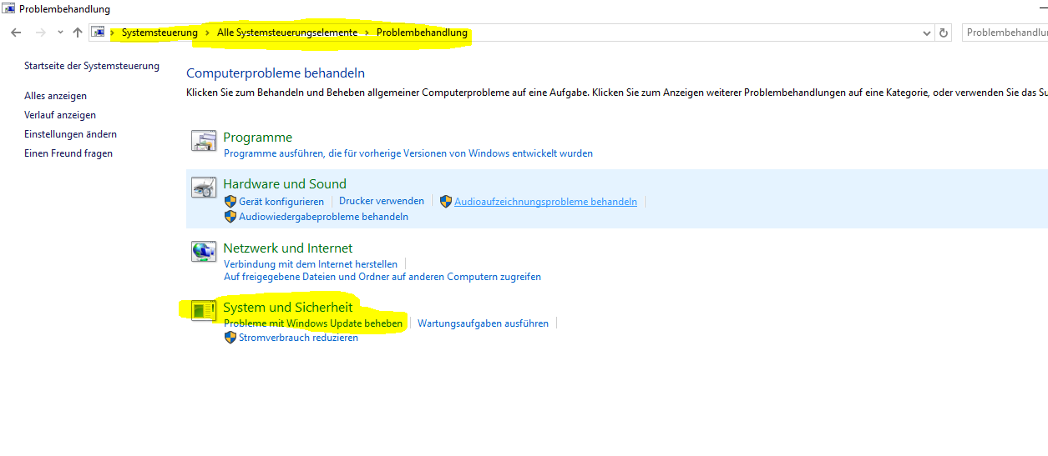The height and width of the screenshot is (456, 1048).
Task: Expand the chevron after Alle Systemsteuerungselemente
Action: click(x=367, y=33)
